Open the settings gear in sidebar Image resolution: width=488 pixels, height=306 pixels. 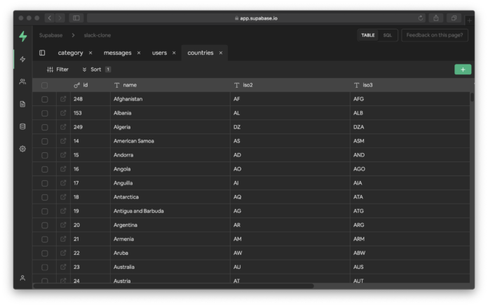point(22,149)
